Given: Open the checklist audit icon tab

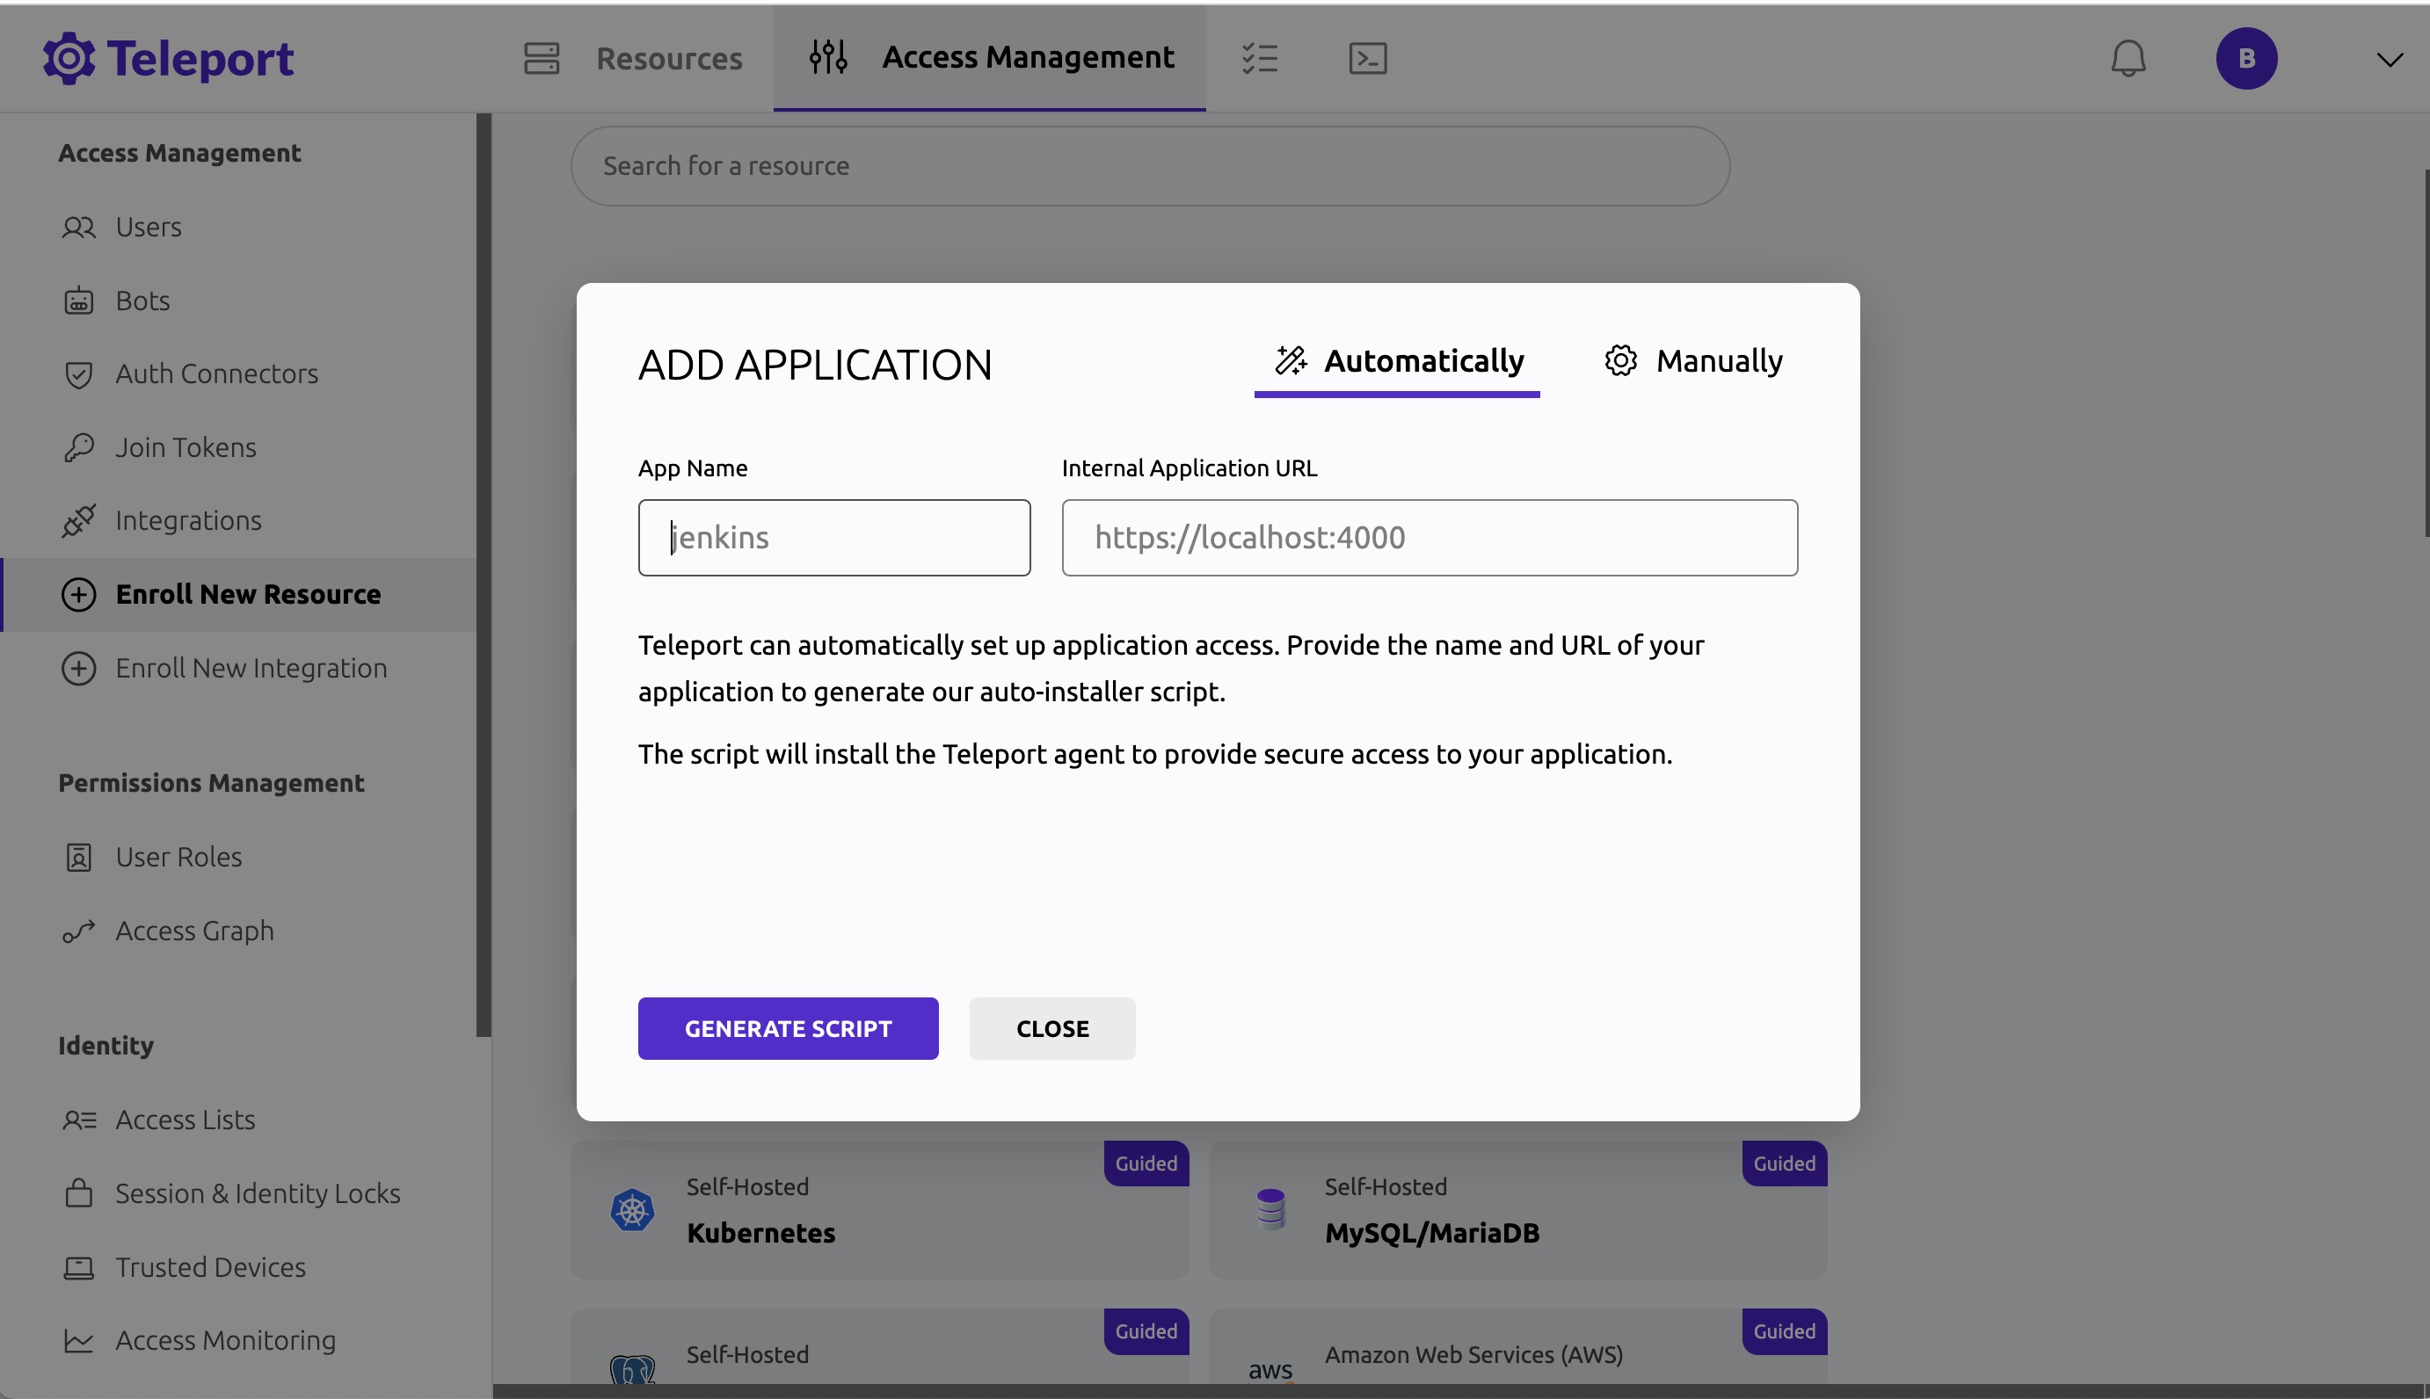Looking at the screenshot, I should 1259,58.
